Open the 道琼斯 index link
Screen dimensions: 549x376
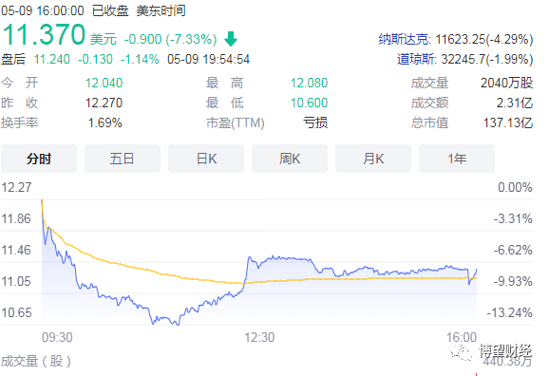(x=415, y=59)
